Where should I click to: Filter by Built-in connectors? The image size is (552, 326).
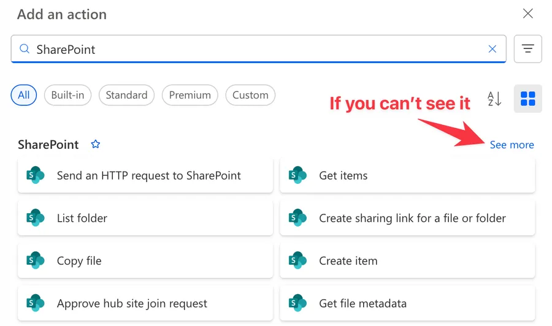pos(67,95)
